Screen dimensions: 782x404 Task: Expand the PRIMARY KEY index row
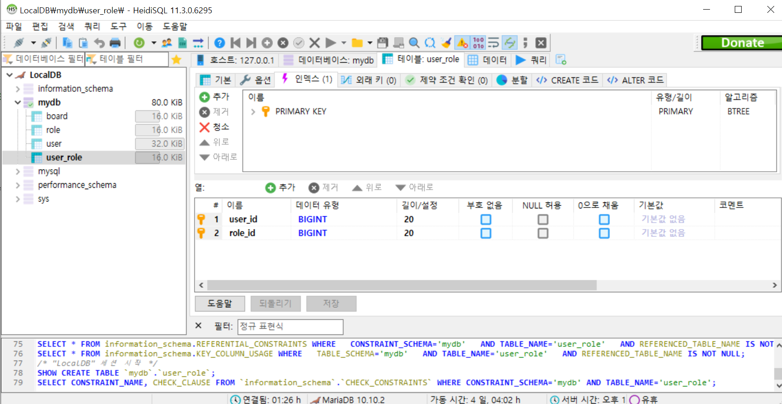tap(253, 111)
